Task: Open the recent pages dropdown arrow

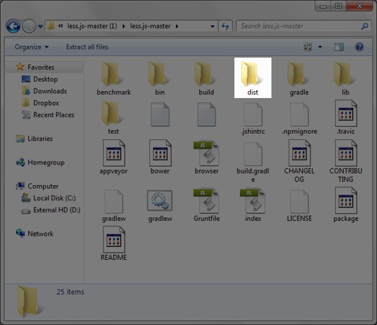Action: click(x=40, y=26)
